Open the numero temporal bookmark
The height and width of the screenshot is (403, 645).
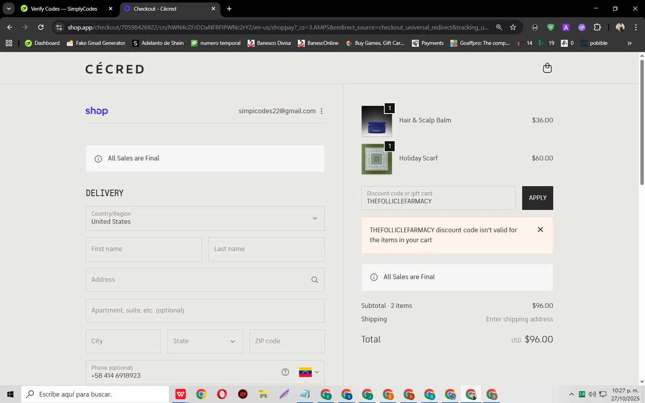pyautogui.click(x=215, y=43)
